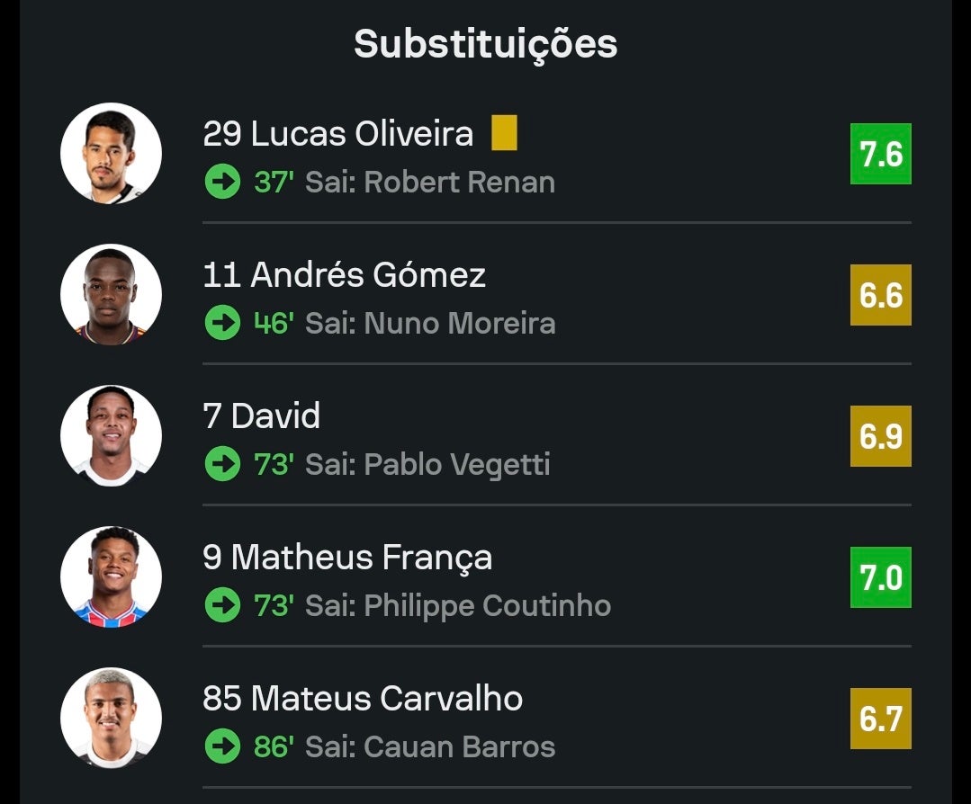Open Matheus França's player avatar
Image resolution: width=971 pixels, height=804 pixels.
tap(111, 576)
